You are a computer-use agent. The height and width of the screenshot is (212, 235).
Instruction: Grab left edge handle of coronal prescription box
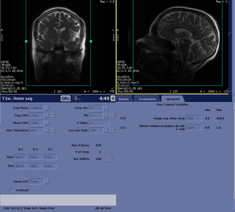pyautogui.click(x=26, y=41)
